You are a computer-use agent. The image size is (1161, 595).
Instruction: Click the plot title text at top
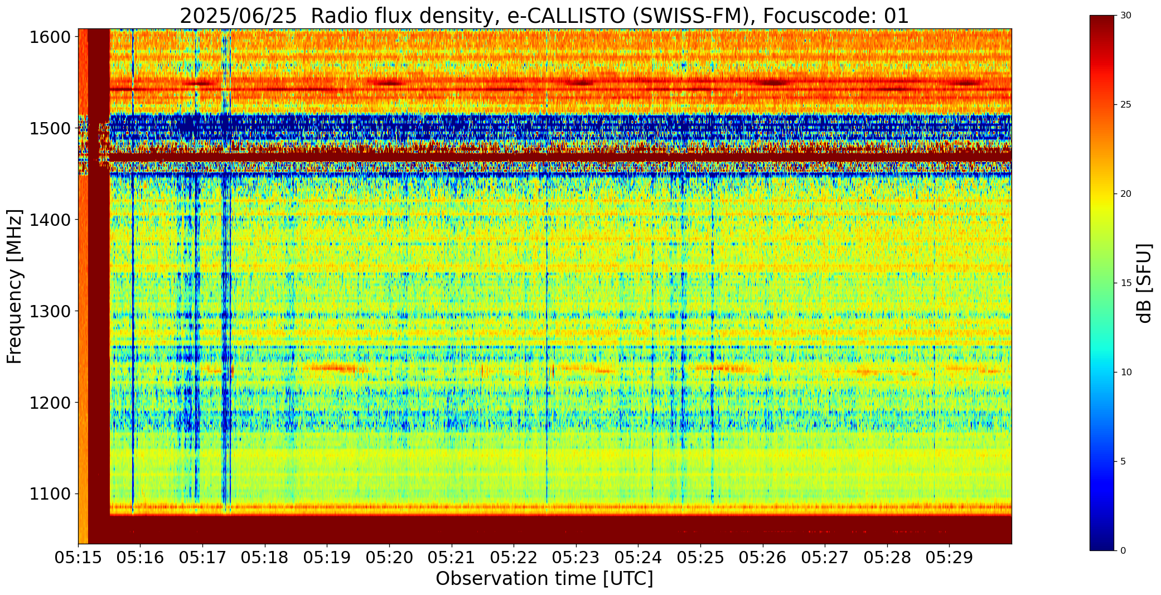[x=544, y=16]
